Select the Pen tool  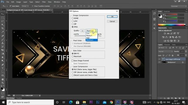click(x=3, y=65)
